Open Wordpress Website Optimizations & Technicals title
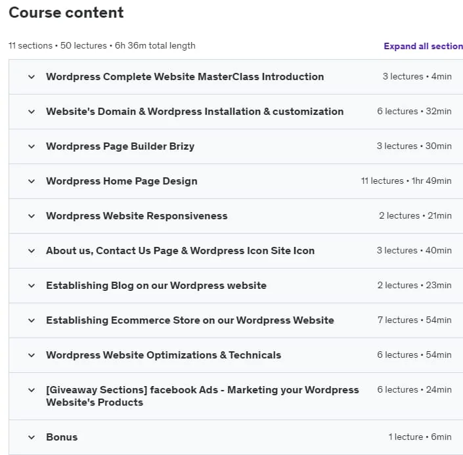 tap(164, 355)
